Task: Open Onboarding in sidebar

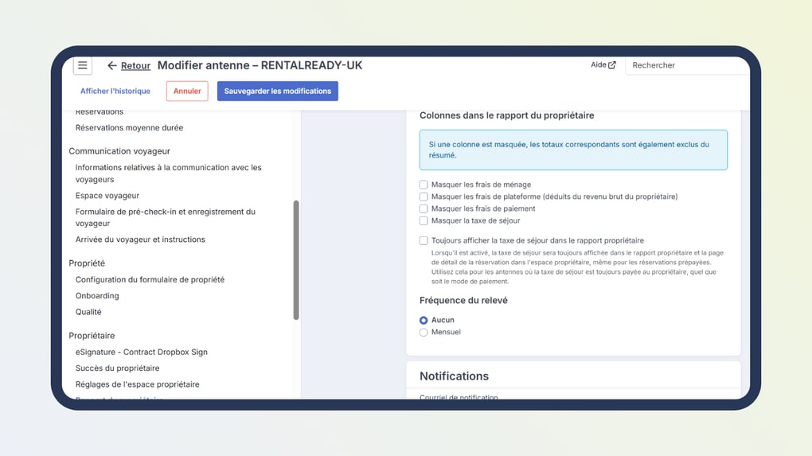Action: [97, 295]
